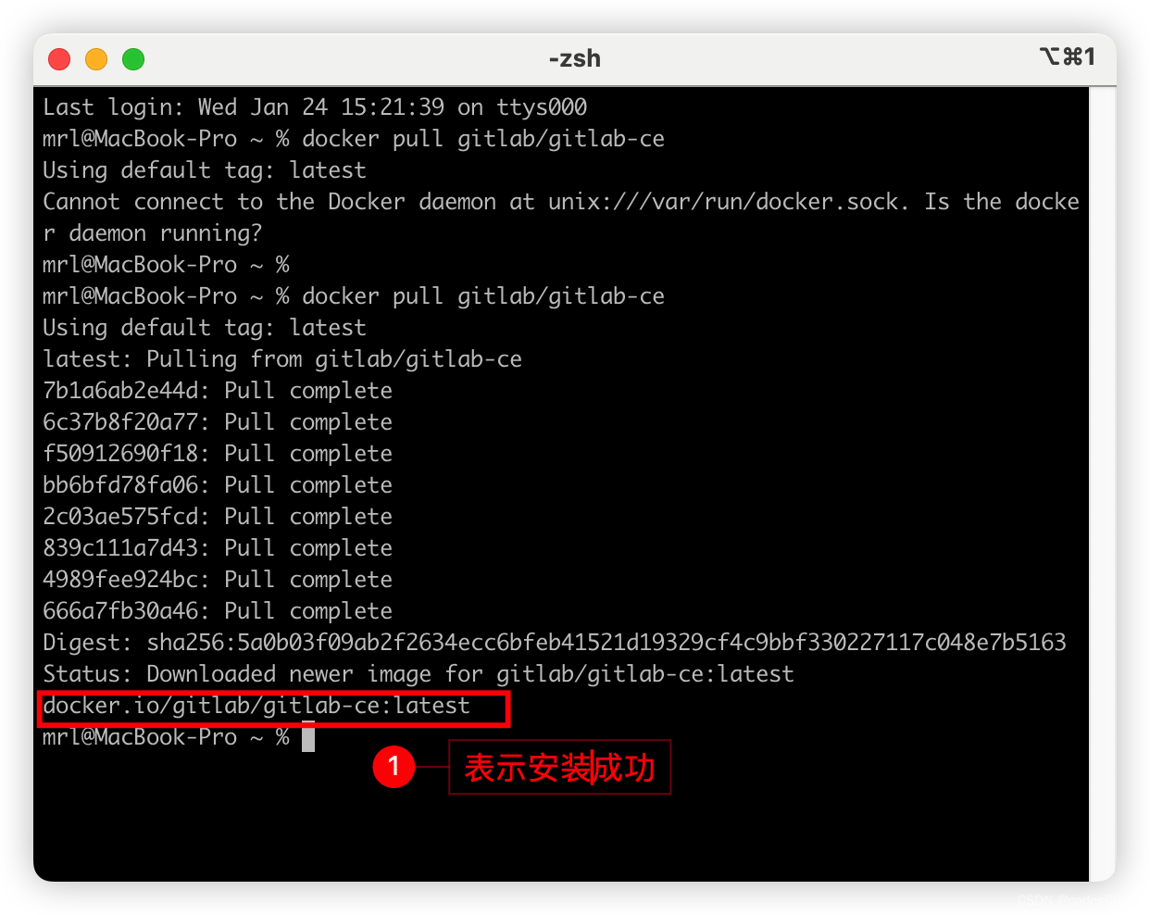The image size is (1150, 915).
Task: Select the 7b1a6ab2e44d Pull complete line
Action: [217, 390]
